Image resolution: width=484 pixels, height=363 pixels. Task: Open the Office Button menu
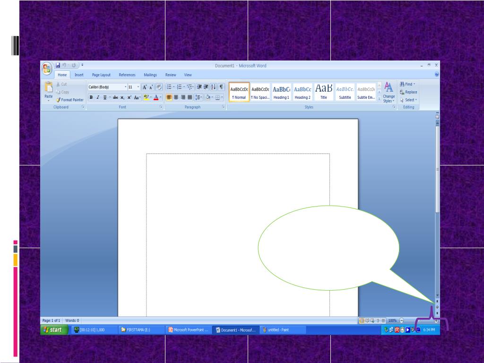(x=47, y=68)
